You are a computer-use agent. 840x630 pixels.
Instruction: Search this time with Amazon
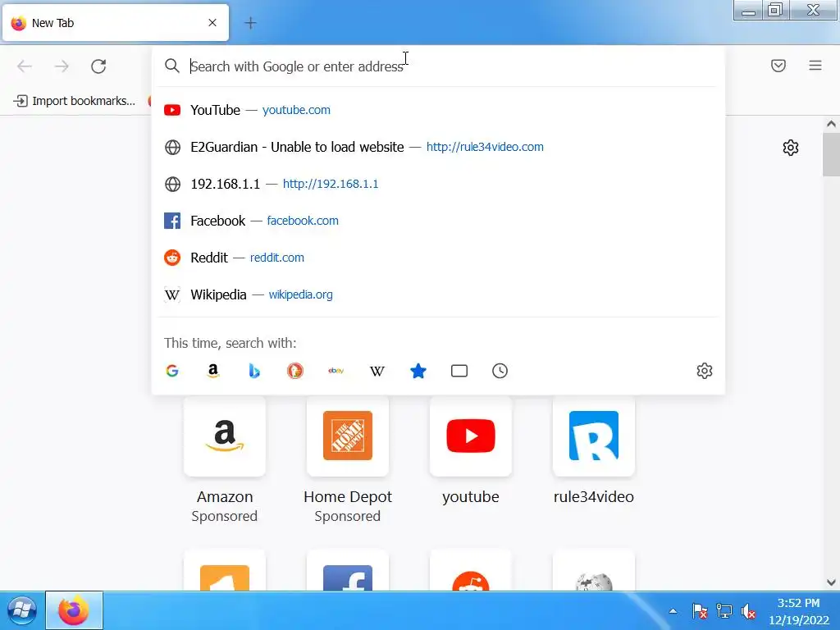pyautogui.click(x=213, y=371)
